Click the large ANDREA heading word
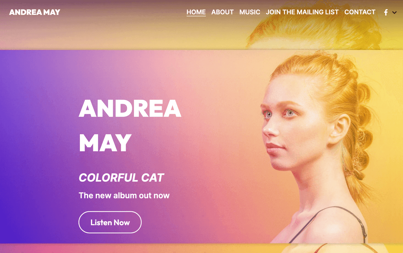The width and height of the screenshot is (403, 253). click(130, 109)
